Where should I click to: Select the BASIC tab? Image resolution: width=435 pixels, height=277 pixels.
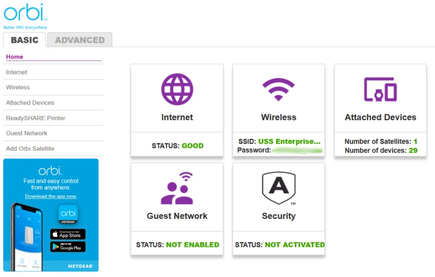(x=25, y=40)
